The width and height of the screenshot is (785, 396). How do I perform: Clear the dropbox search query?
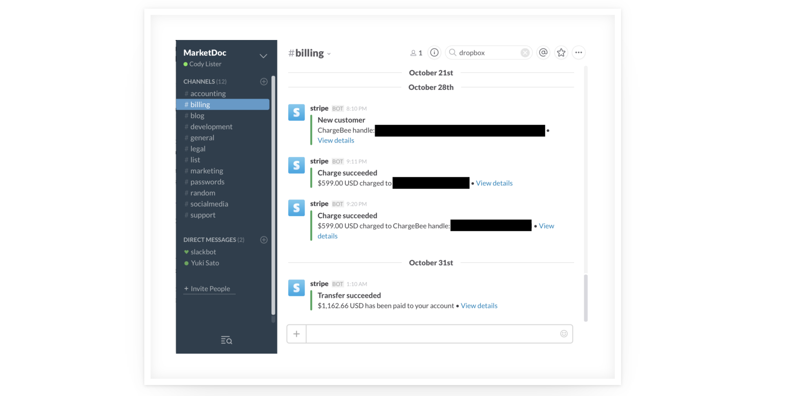pyautogui.click(x=525, y=53)
